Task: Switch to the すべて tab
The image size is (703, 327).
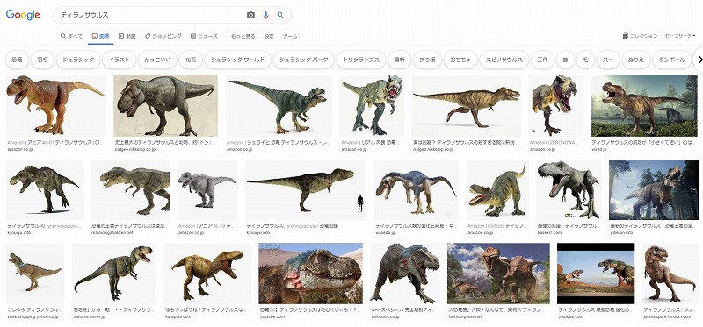Action: [x=71, y=36]
